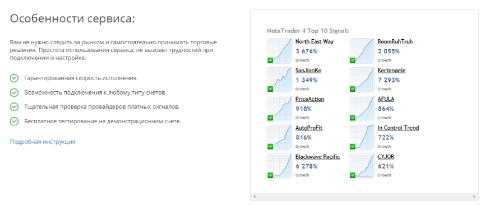This screenshot has height=205, width=485.
Task: Open the PriceAction signal link
Action: (x=310, y=99)
